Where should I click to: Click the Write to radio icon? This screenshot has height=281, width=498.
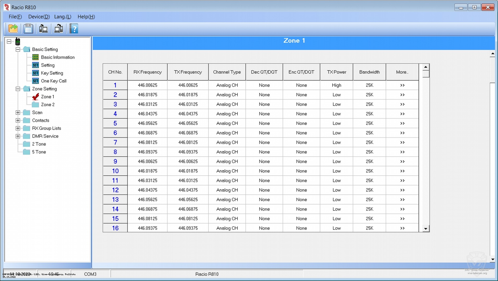(58, 29)
